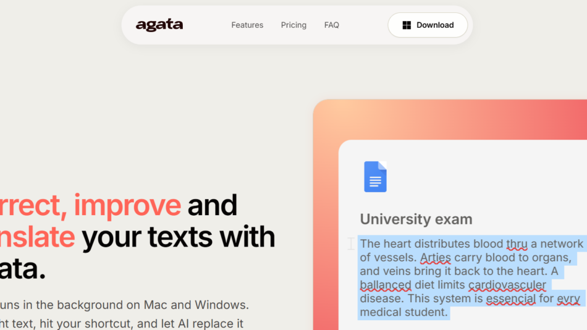
Task: Click the coral 'improve' headline word
Action: [x=127, y=205]
